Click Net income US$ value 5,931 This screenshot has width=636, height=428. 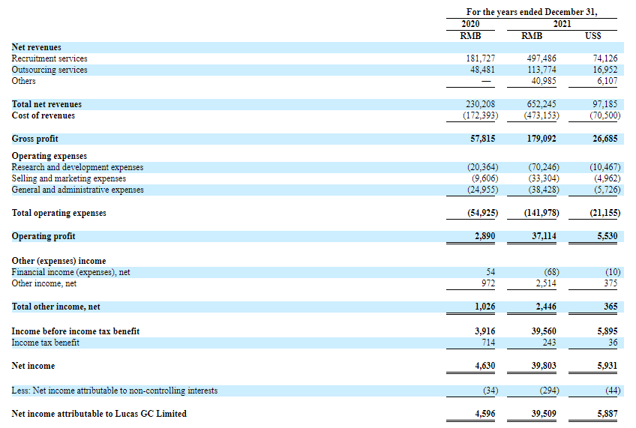coord(607,366)
